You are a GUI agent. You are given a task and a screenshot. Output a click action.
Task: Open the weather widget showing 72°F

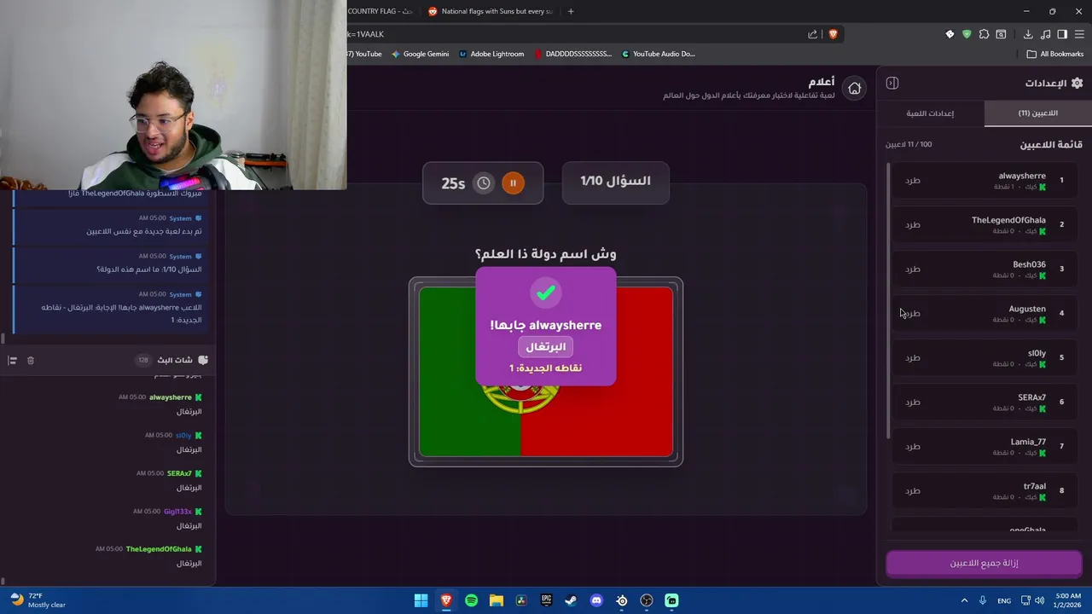(36, 600)
